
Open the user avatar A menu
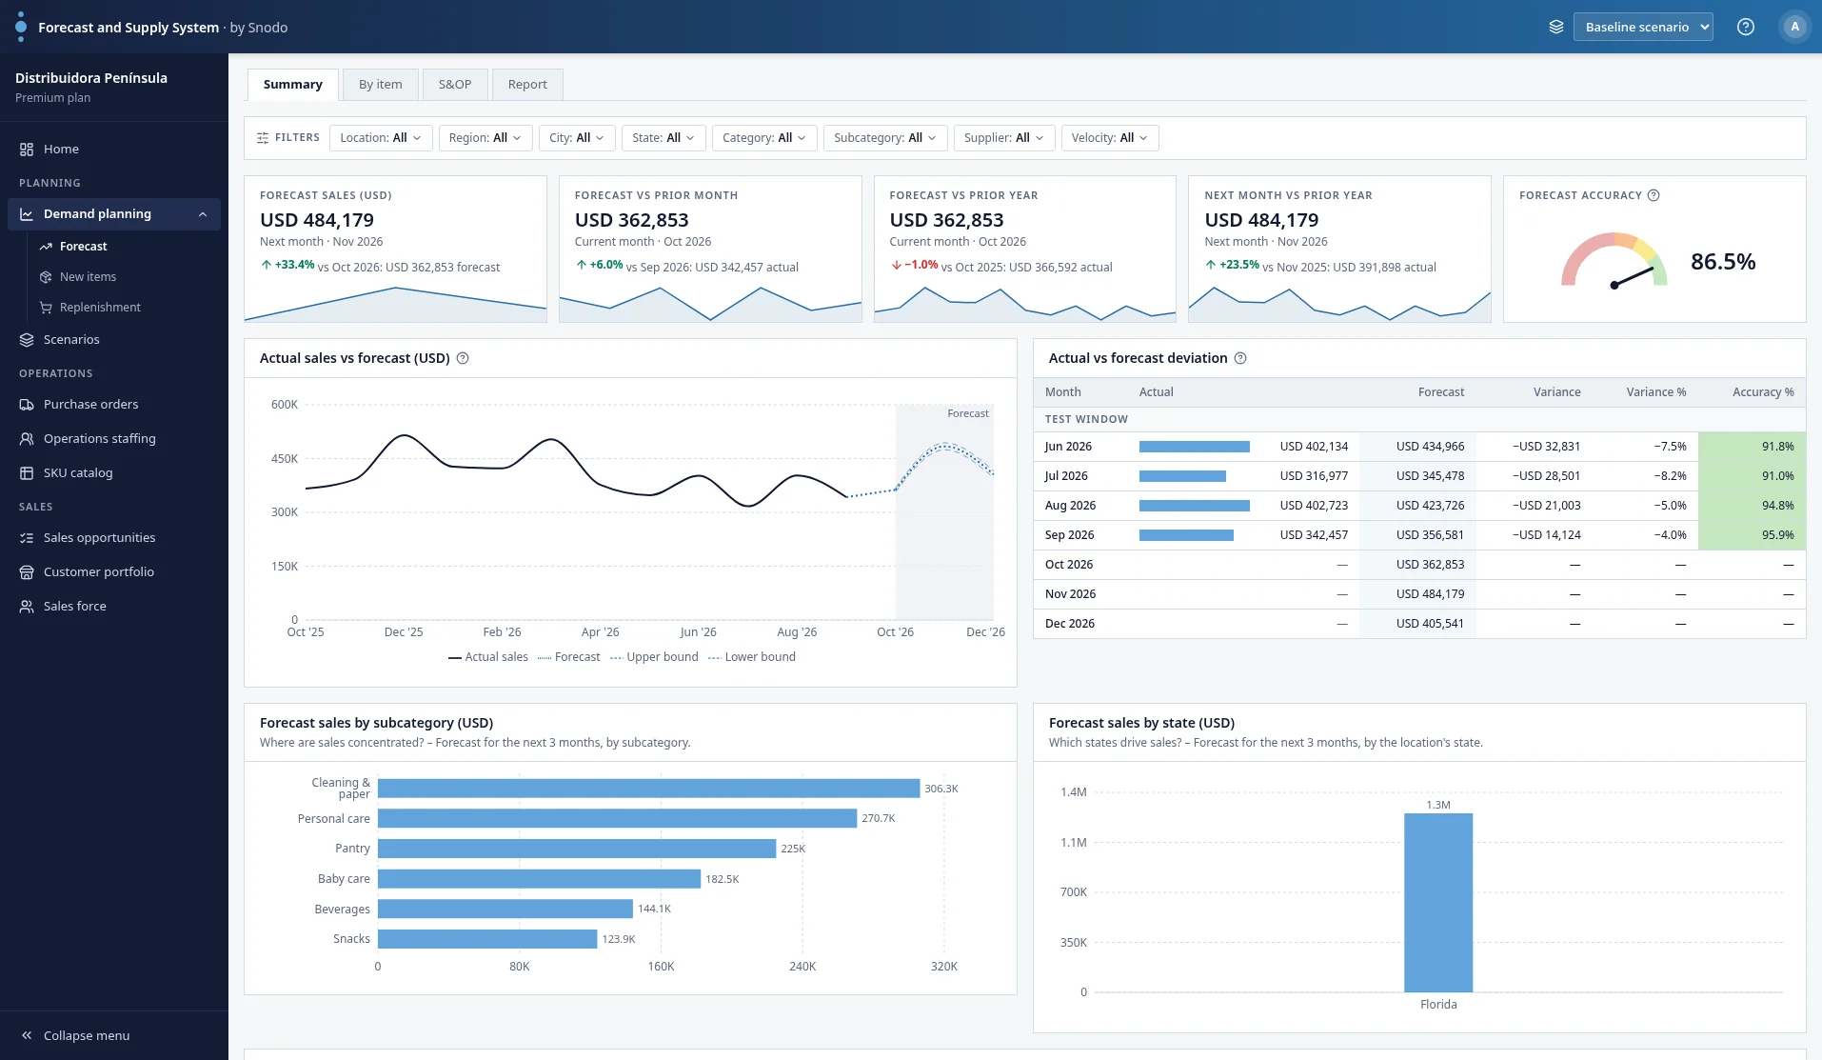pyautogui.click(x=1794, y=27)
